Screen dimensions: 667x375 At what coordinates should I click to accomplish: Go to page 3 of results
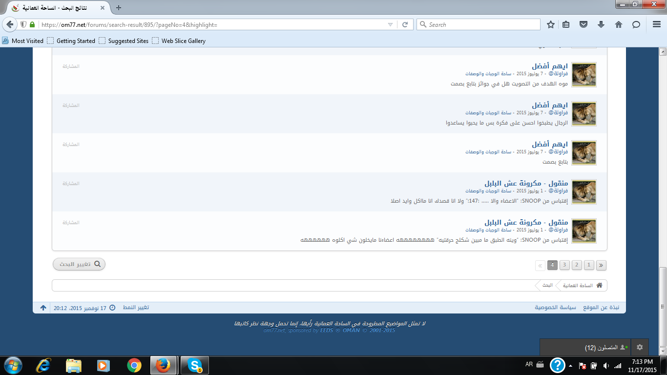564,265
